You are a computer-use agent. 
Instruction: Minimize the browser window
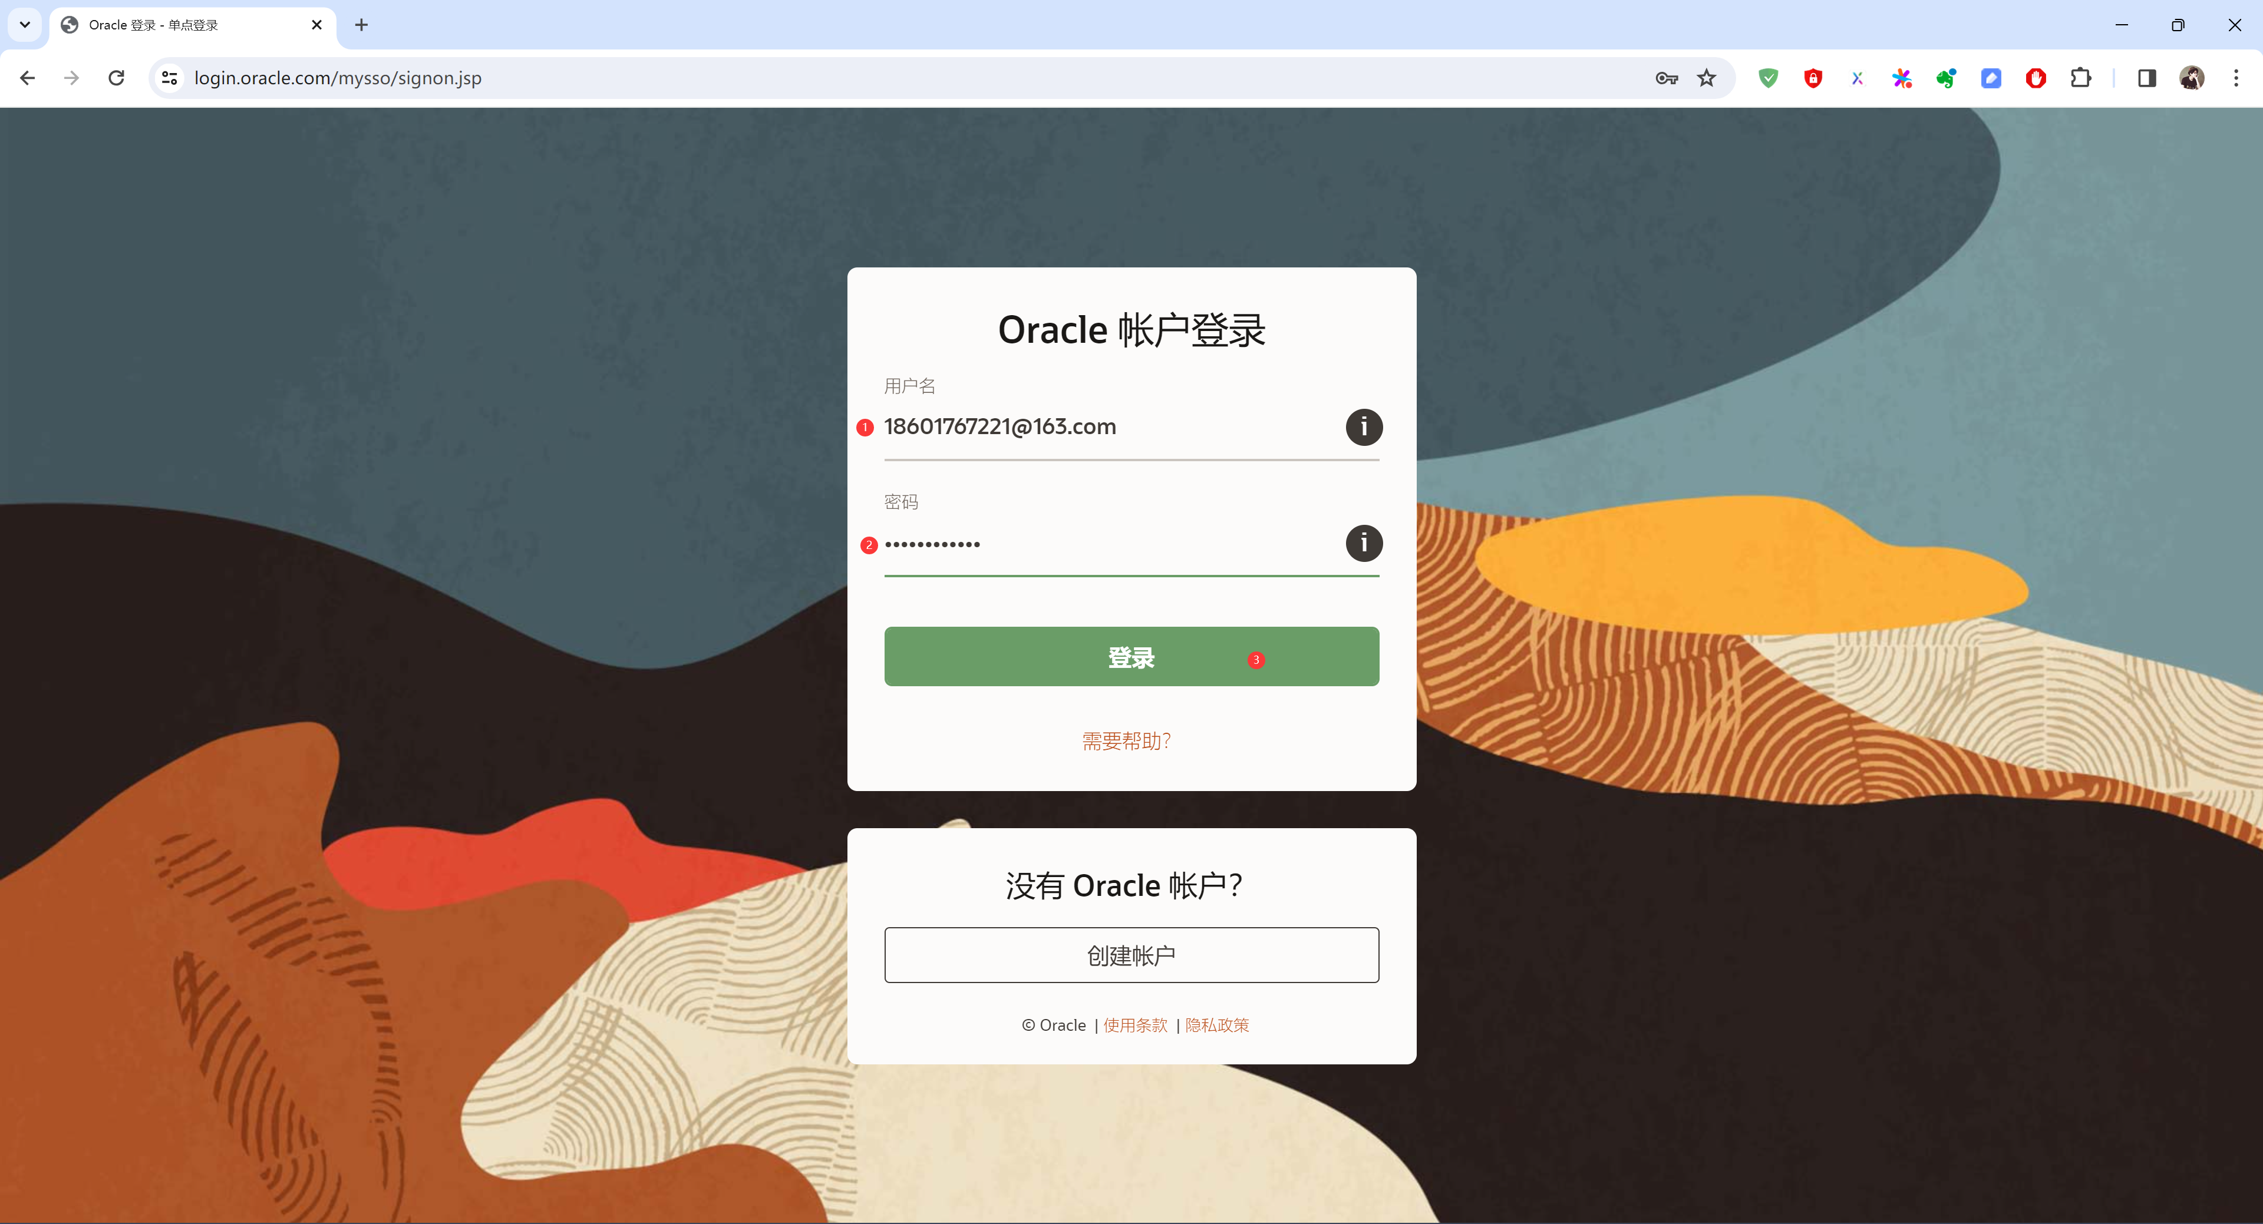2122,25
